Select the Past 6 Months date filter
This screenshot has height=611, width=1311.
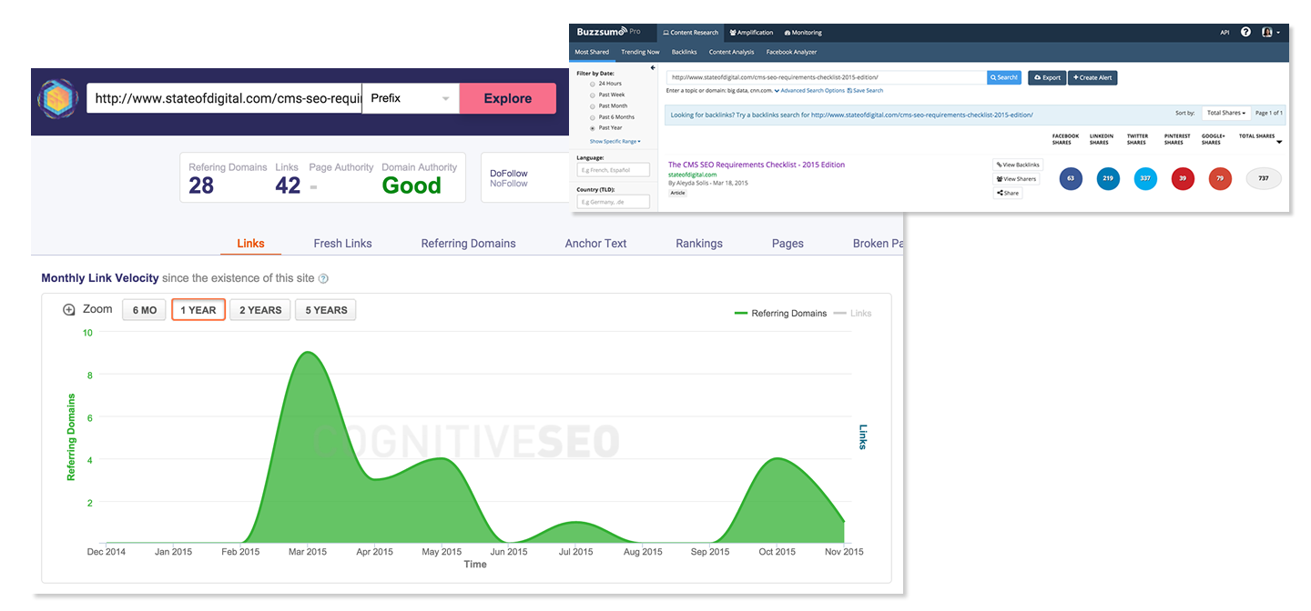[591, 117]
